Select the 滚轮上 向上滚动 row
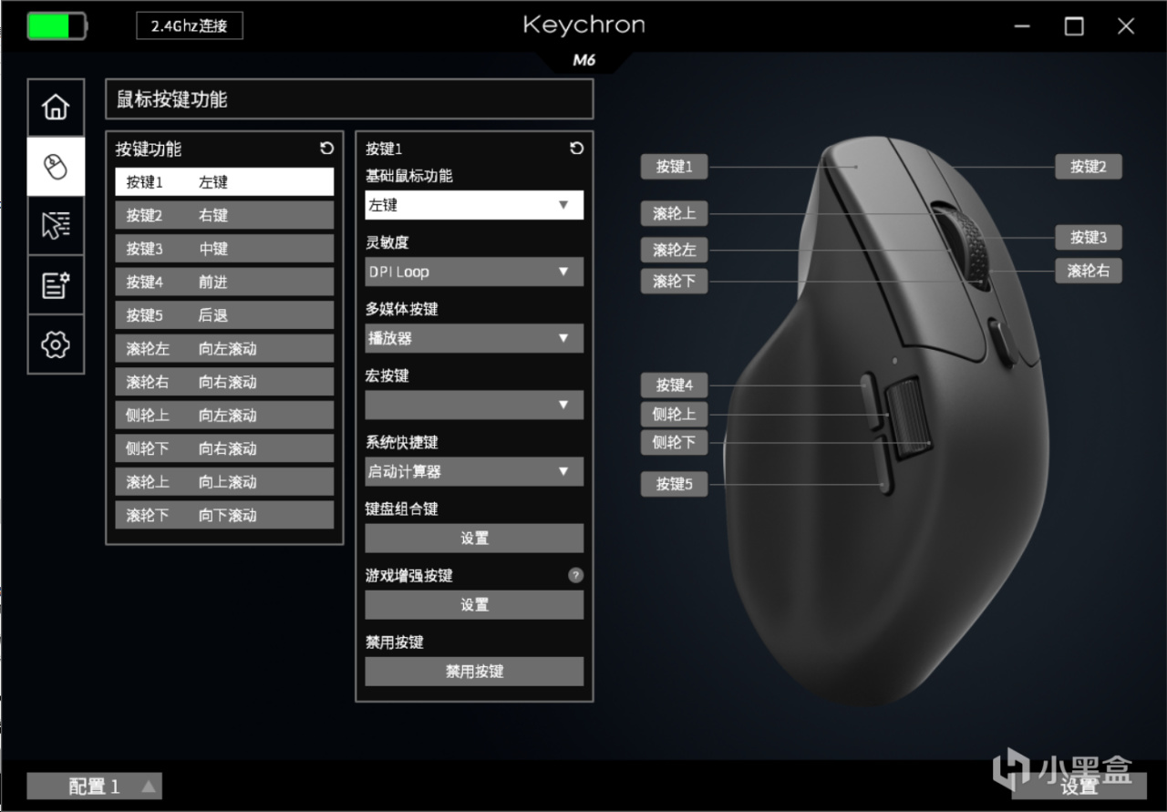 (x=224, y=482)
